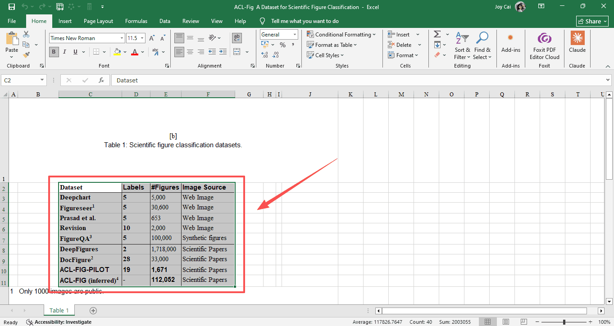The image size is (614, 326).
Task: Click the Insert Function fx icon
Action: pos(101,80)
